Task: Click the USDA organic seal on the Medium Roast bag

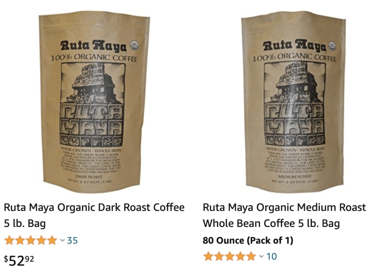Action: click(332, 46)
